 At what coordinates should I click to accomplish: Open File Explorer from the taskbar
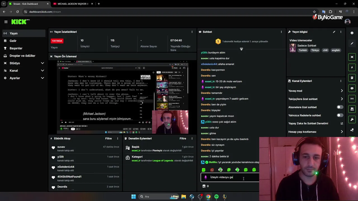[x=183, y=197]
